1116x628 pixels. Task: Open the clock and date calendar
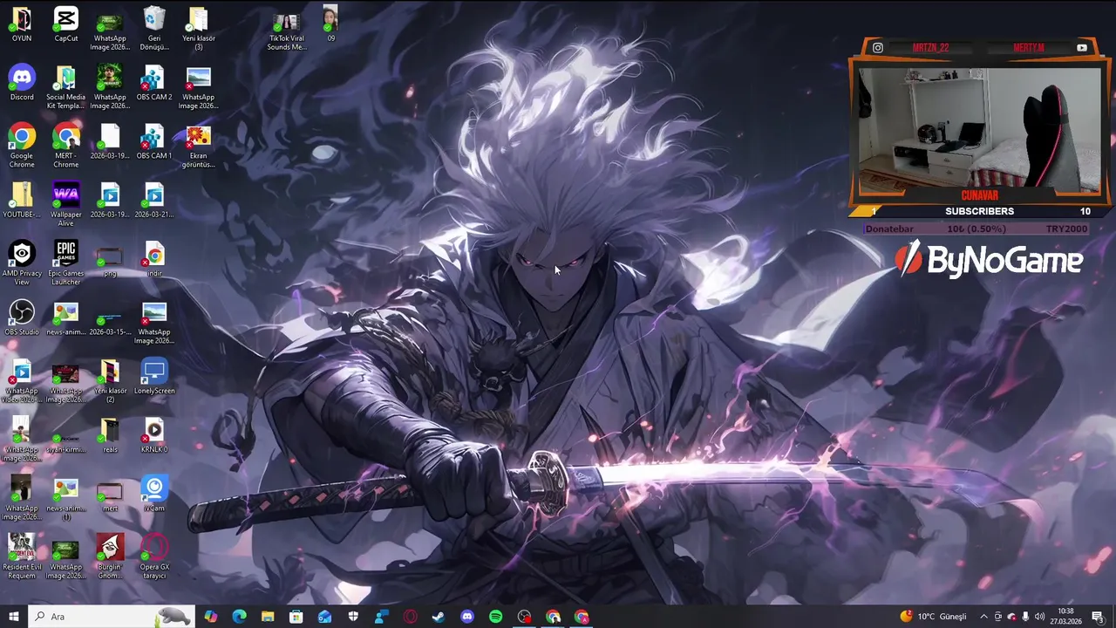click(1065, 617)
